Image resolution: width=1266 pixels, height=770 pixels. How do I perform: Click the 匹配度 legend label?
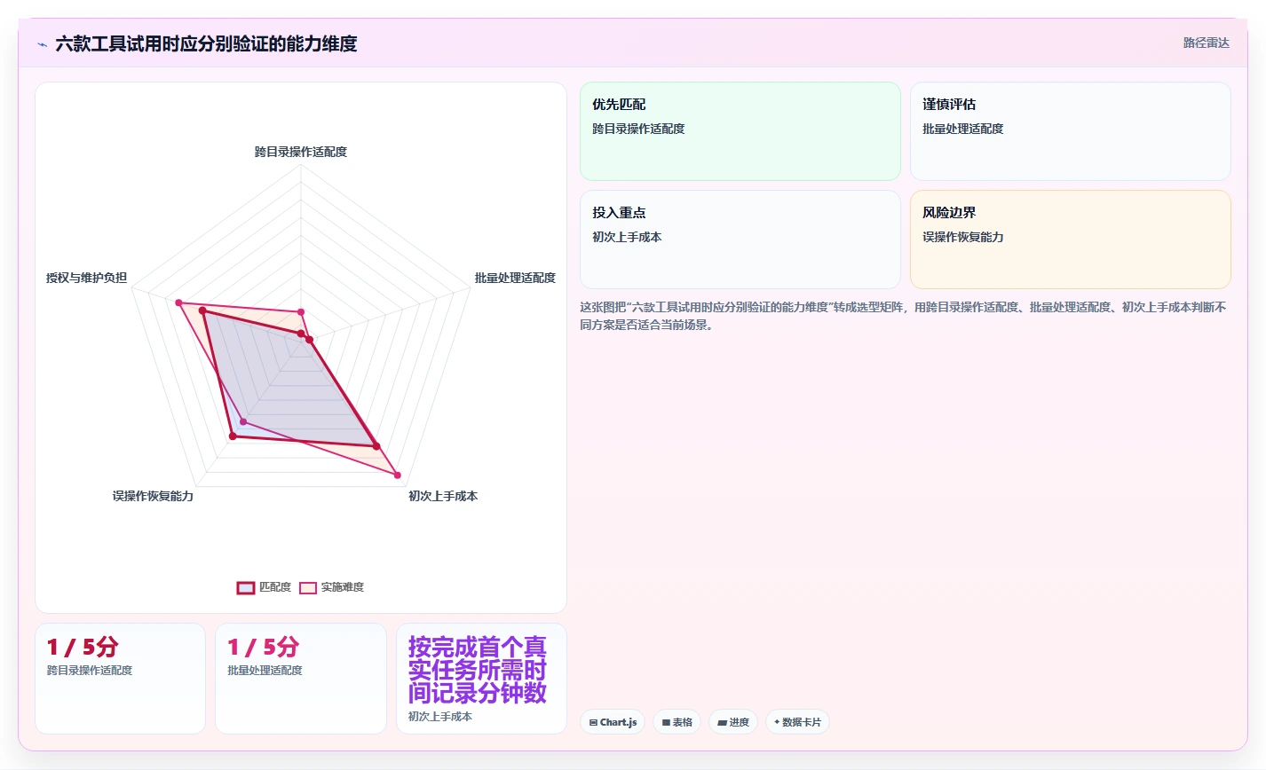[x=275, y=587]
